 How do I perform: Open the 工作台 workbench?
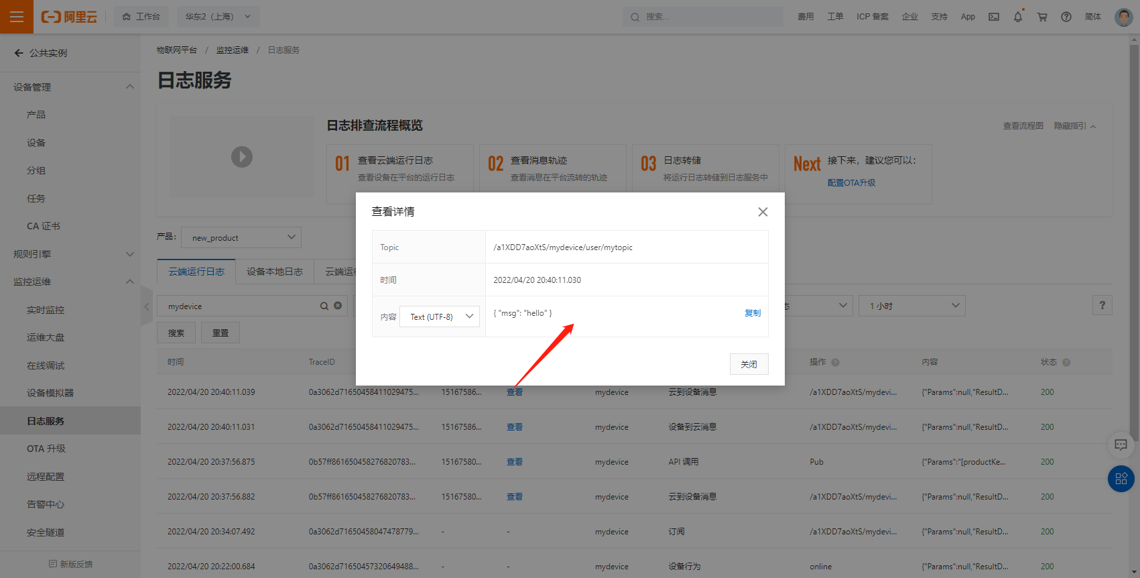[x=141, y=17]
